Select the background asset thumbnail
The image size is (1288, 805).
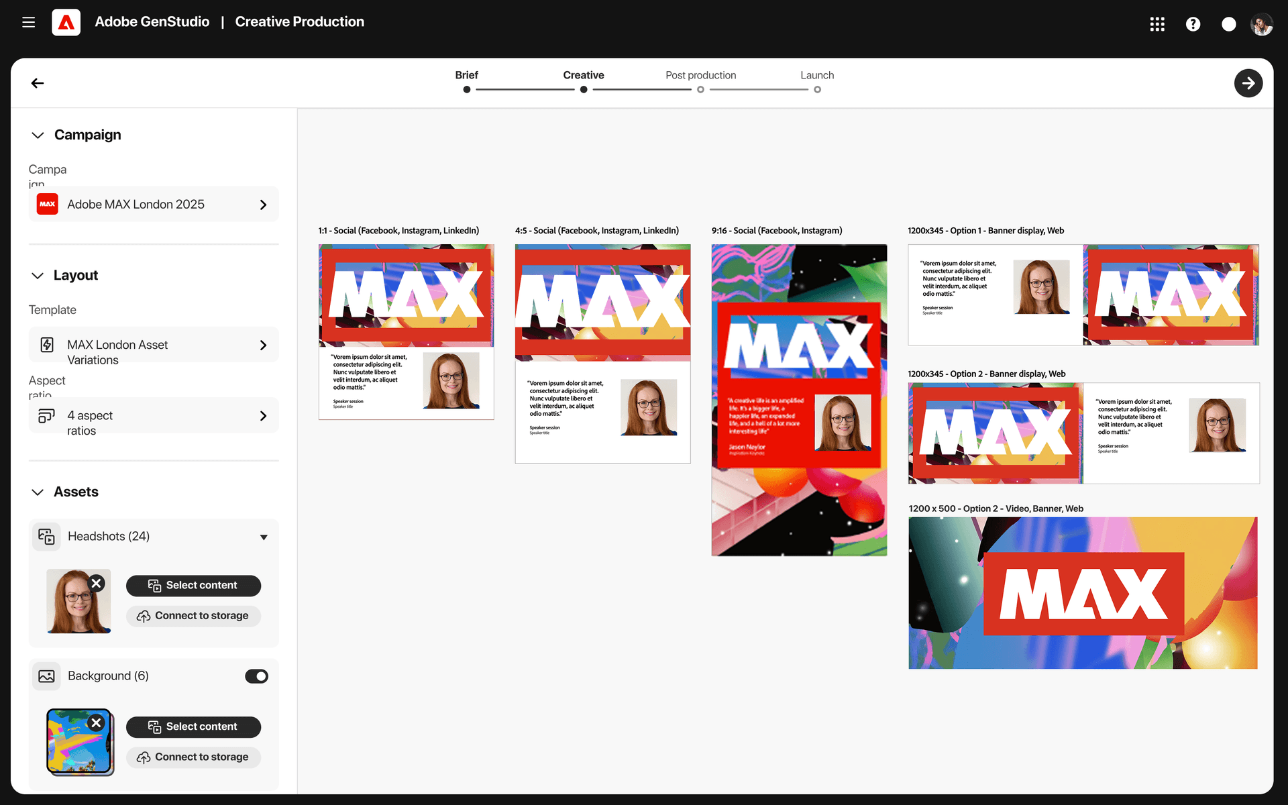tap(79, 741)
